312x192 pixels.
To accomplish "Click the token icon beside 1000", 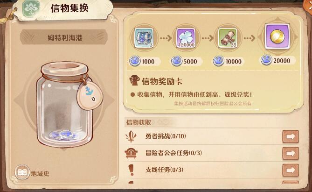I will click(x=135, y=61).
